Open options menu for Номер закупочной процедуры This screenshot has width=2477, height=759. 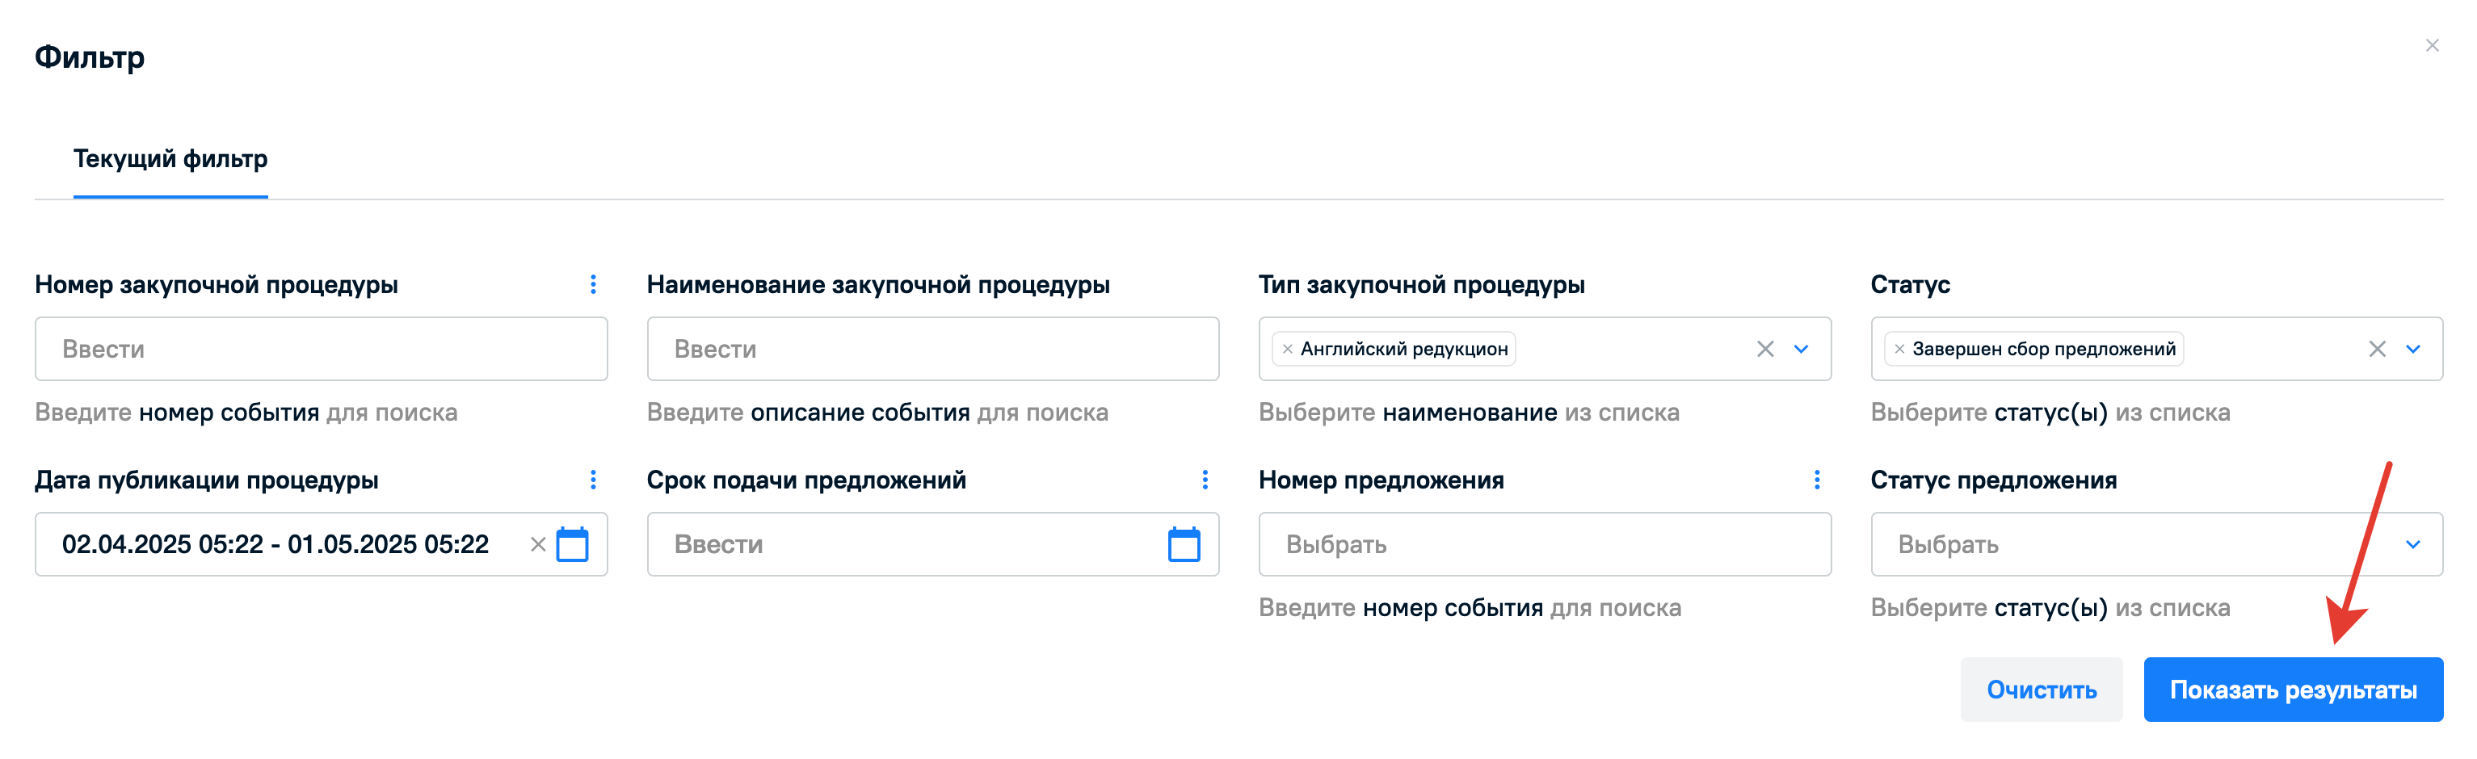[593, 284]
